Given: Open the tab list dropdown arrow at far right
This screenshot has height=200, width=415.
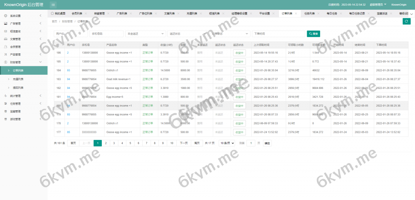Looking at the screenshot, I should click(412, 13).
